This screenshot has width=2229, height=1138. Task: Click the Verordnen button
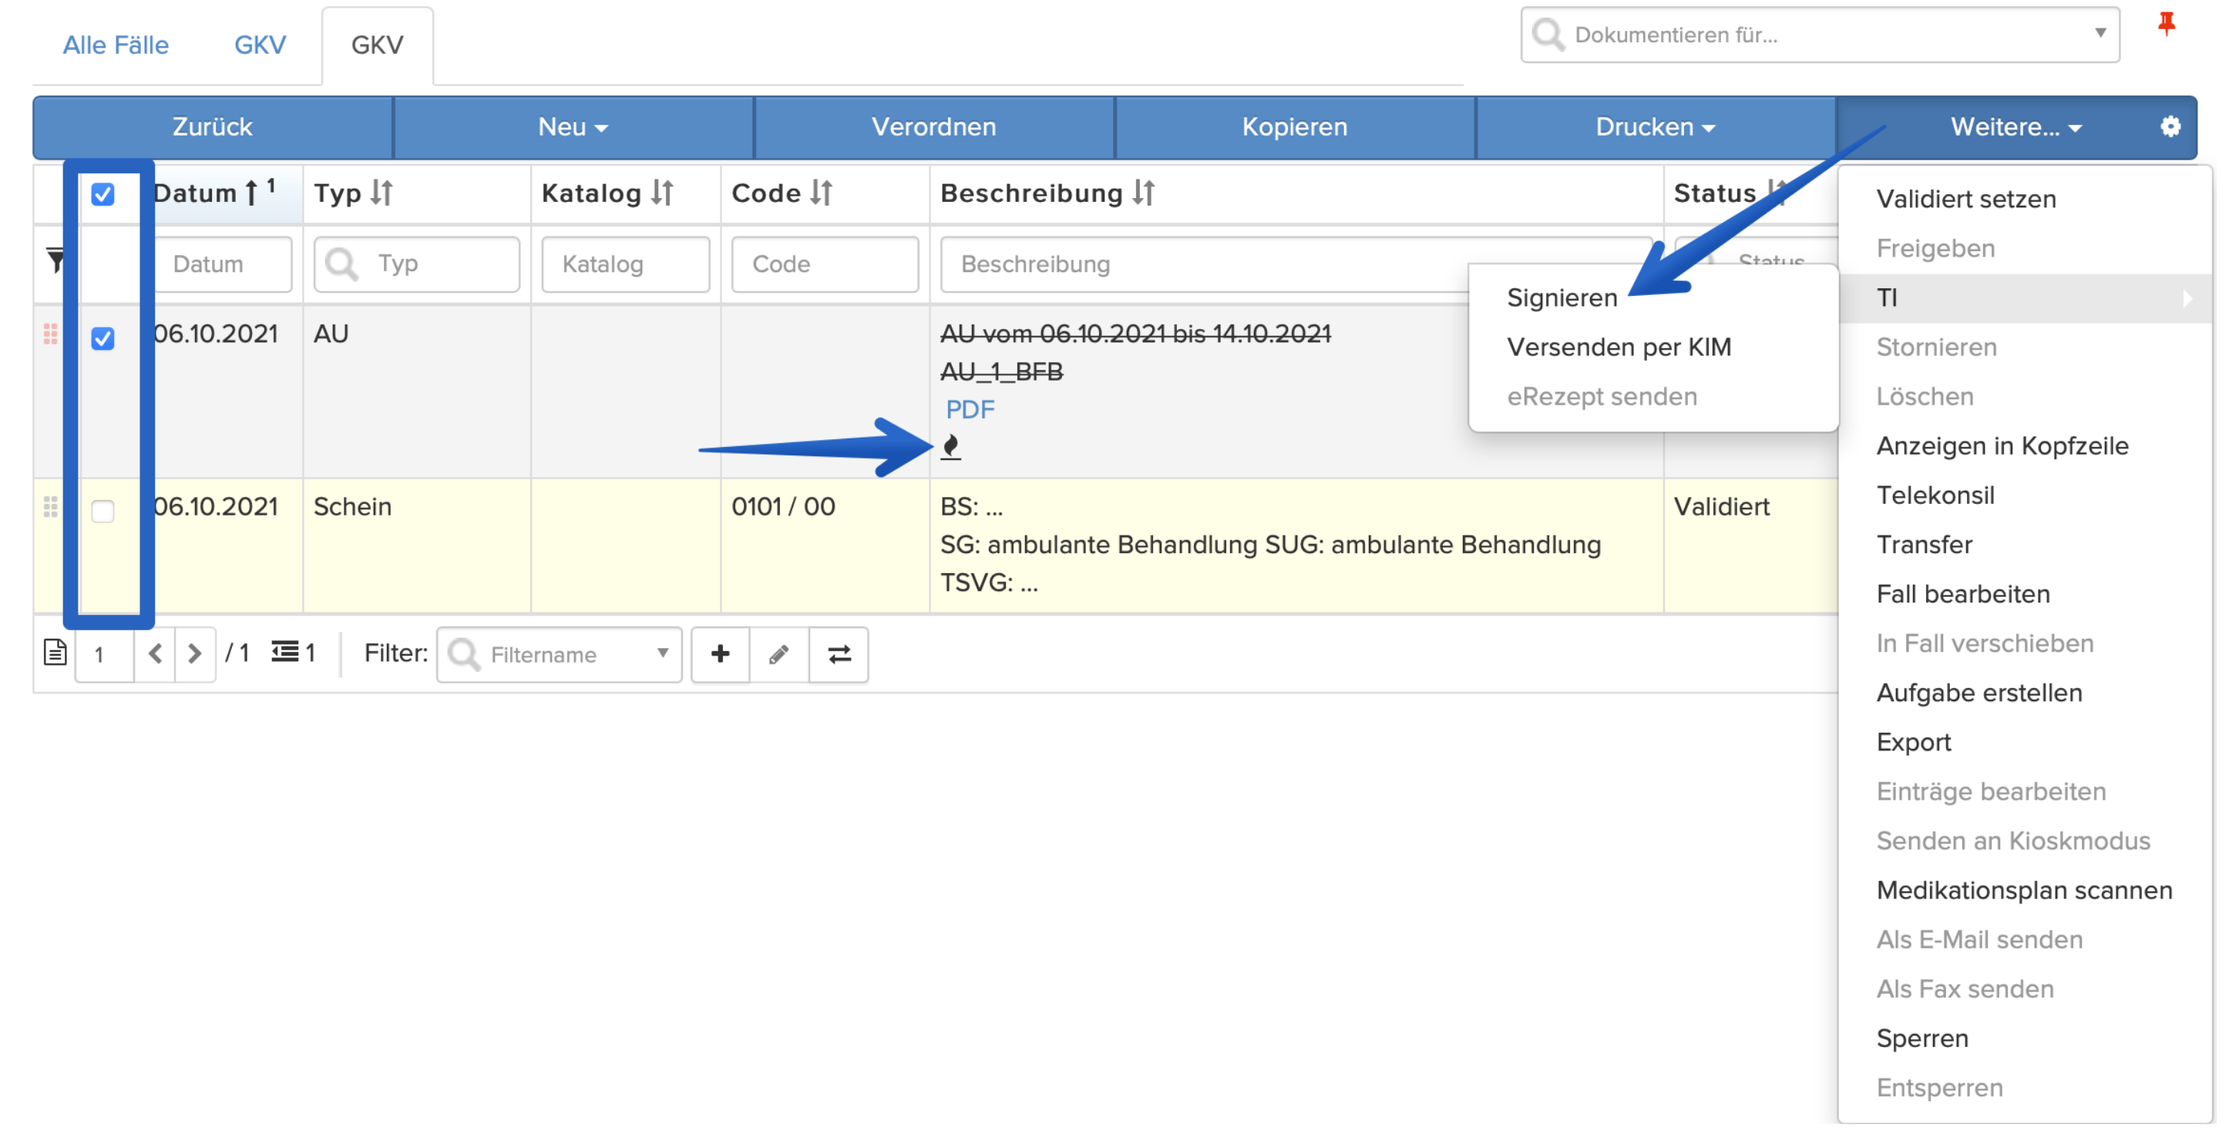933,127
